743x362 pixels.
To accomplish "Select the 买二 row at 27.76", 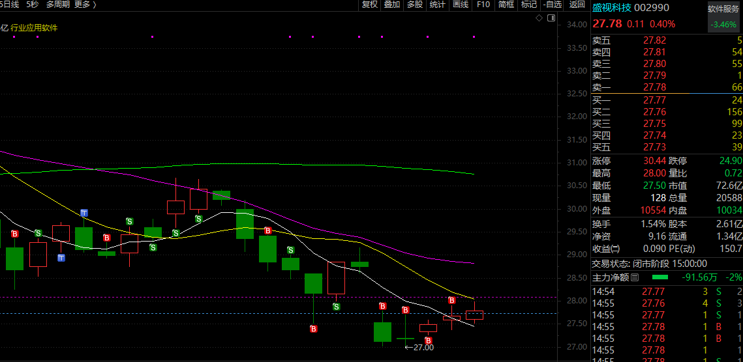I will pos(667,112).
